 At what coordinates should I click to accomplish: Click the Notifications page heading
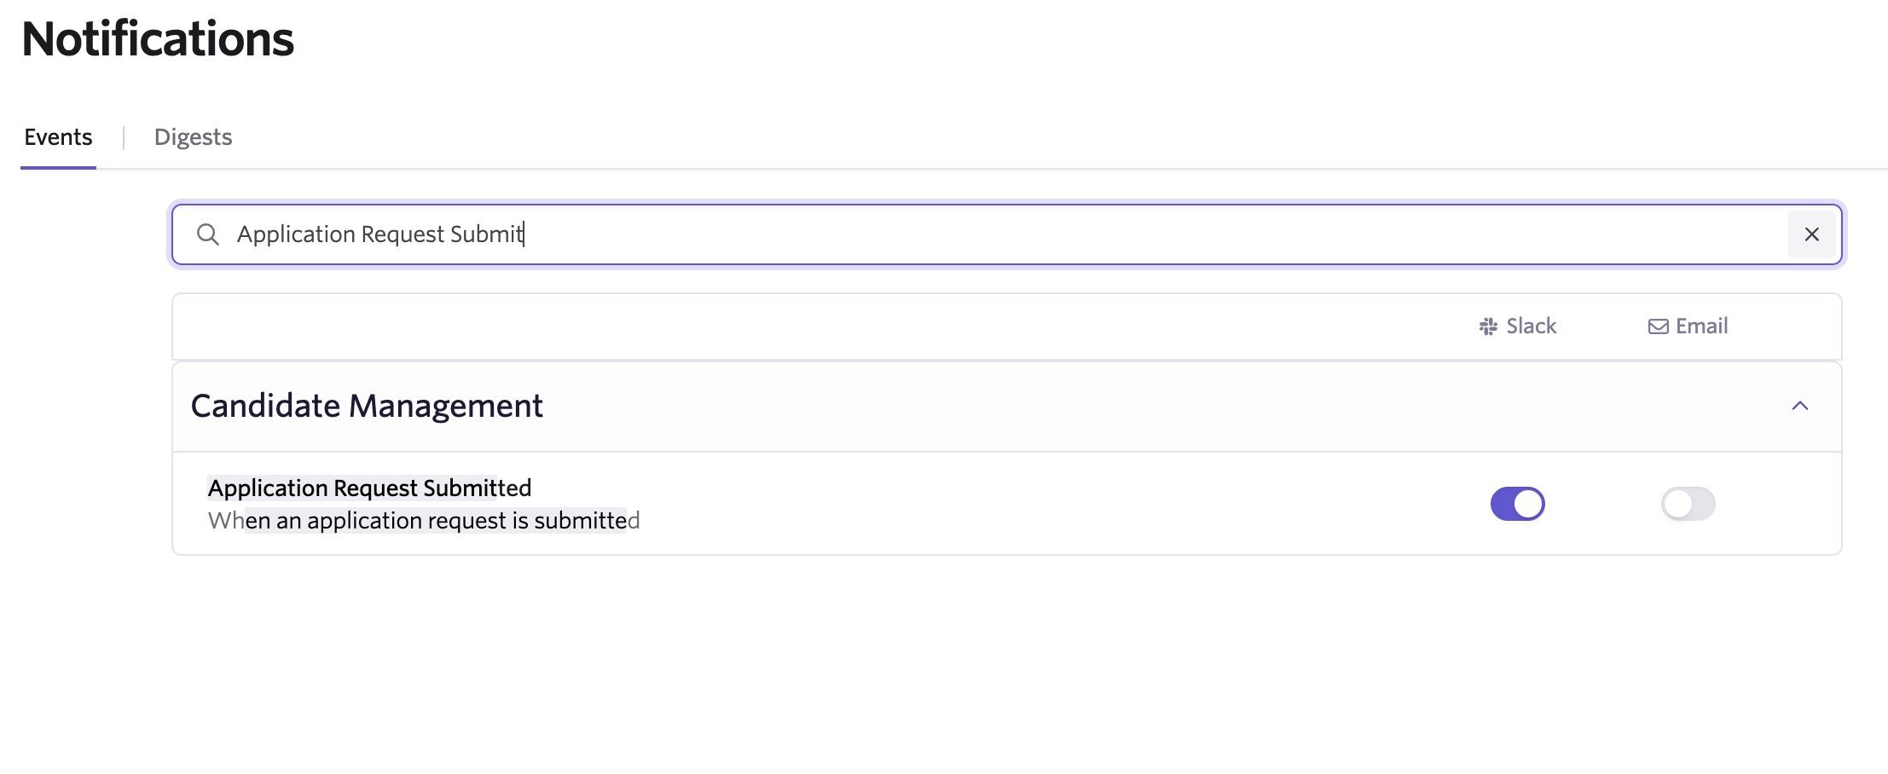click(x=158, y=39)
